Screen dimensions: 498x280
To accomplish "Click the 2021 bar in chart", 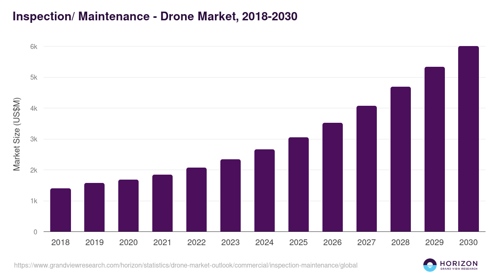I will [163, 203].
